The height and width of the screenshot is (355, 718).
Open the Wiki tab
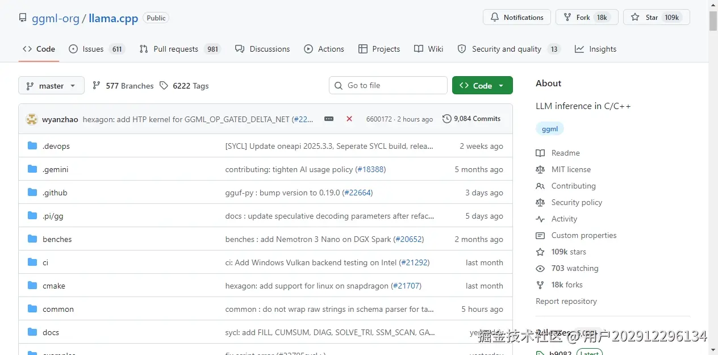(429, 49)
